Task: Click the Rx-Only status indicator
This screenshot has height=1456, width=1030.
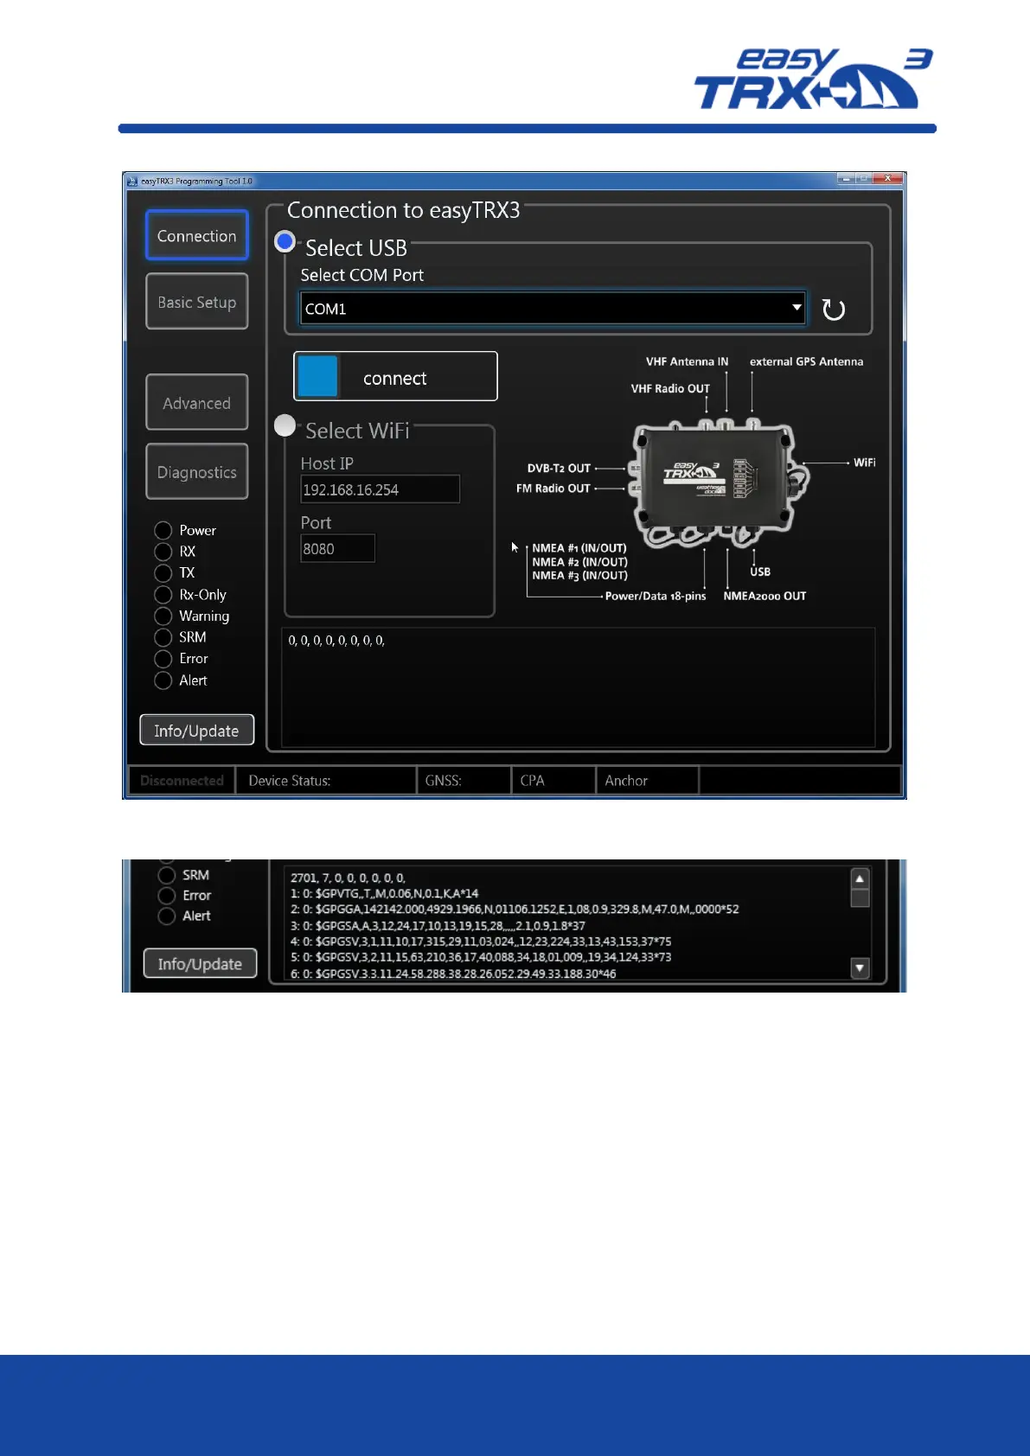Action: [163, 595]
